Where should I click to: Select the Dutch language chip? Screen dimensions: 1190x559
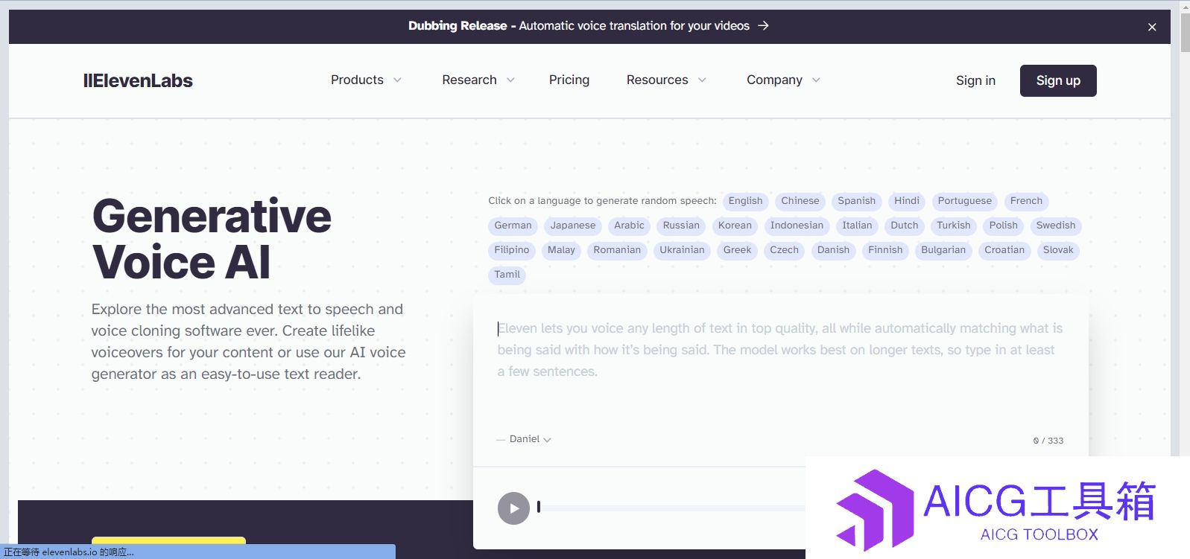click(x=905, y=226)
